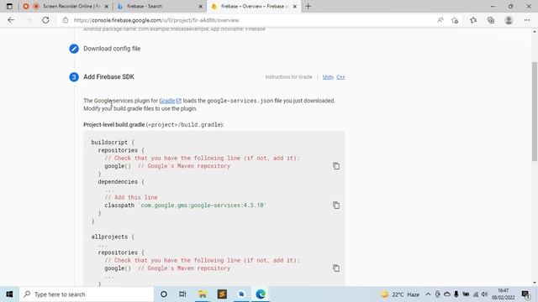The width and height of the screenshot is (538, 302).
Task: Click the Download config file heading
Action: (x=112, y=49)
